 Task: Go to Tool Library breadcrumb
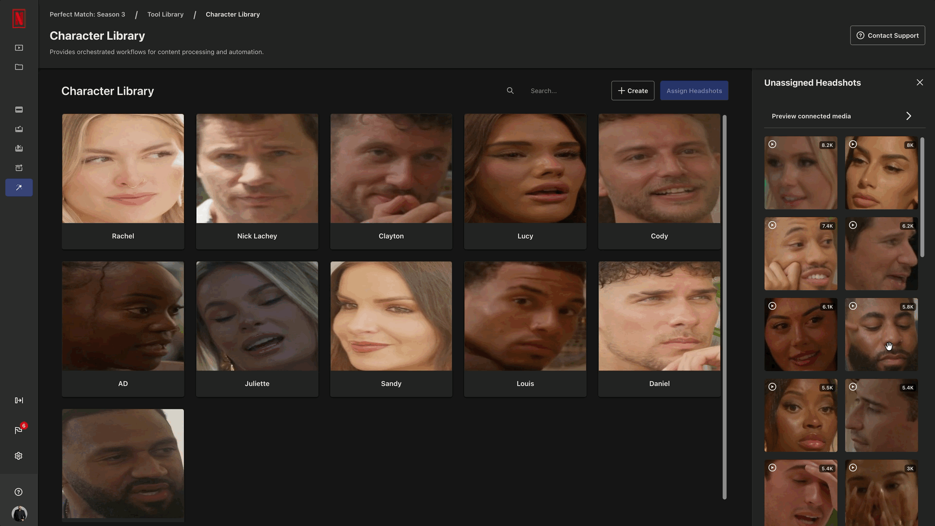click(x=165, y=14)
